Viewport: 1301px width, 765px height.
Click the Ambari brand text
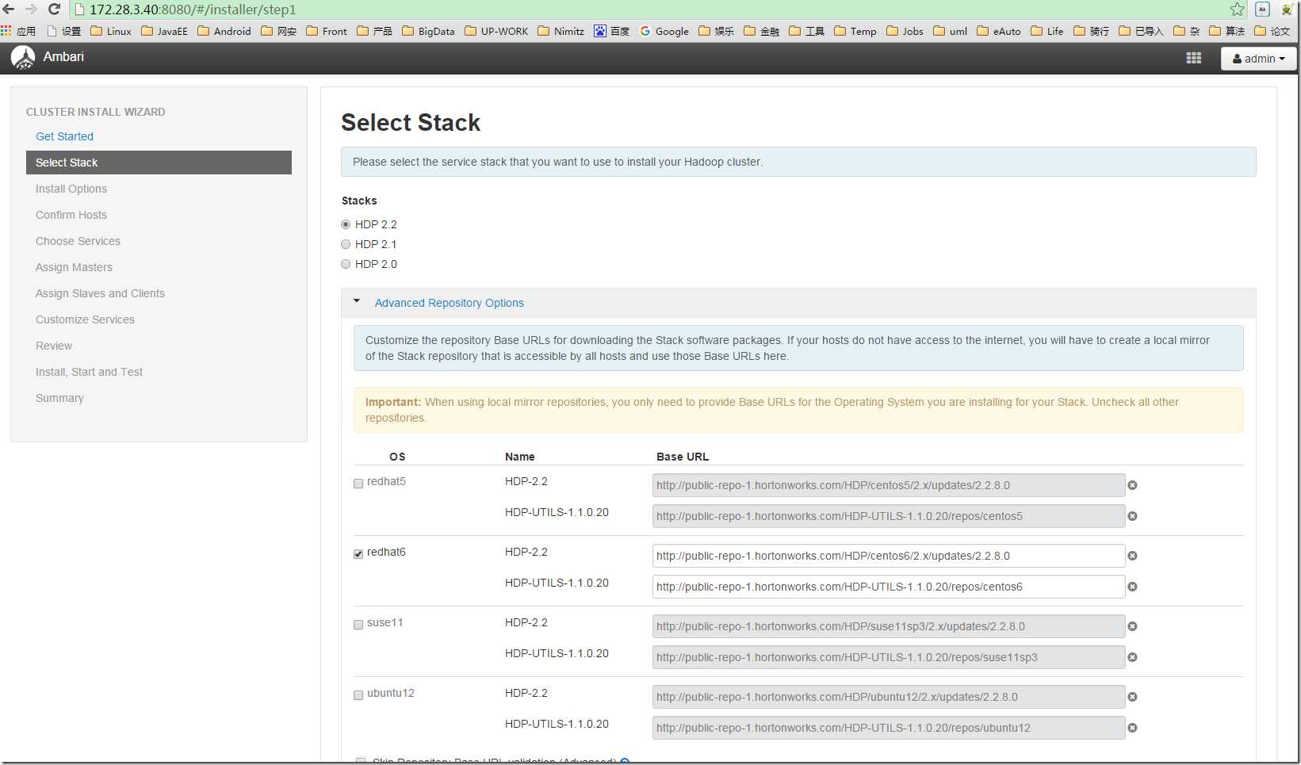(63, 57)
